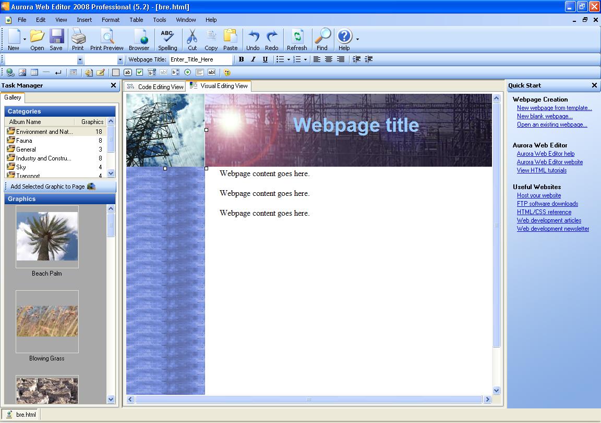Open Find with the magnifier icon
Screen dimensions: 601x423
322,40
